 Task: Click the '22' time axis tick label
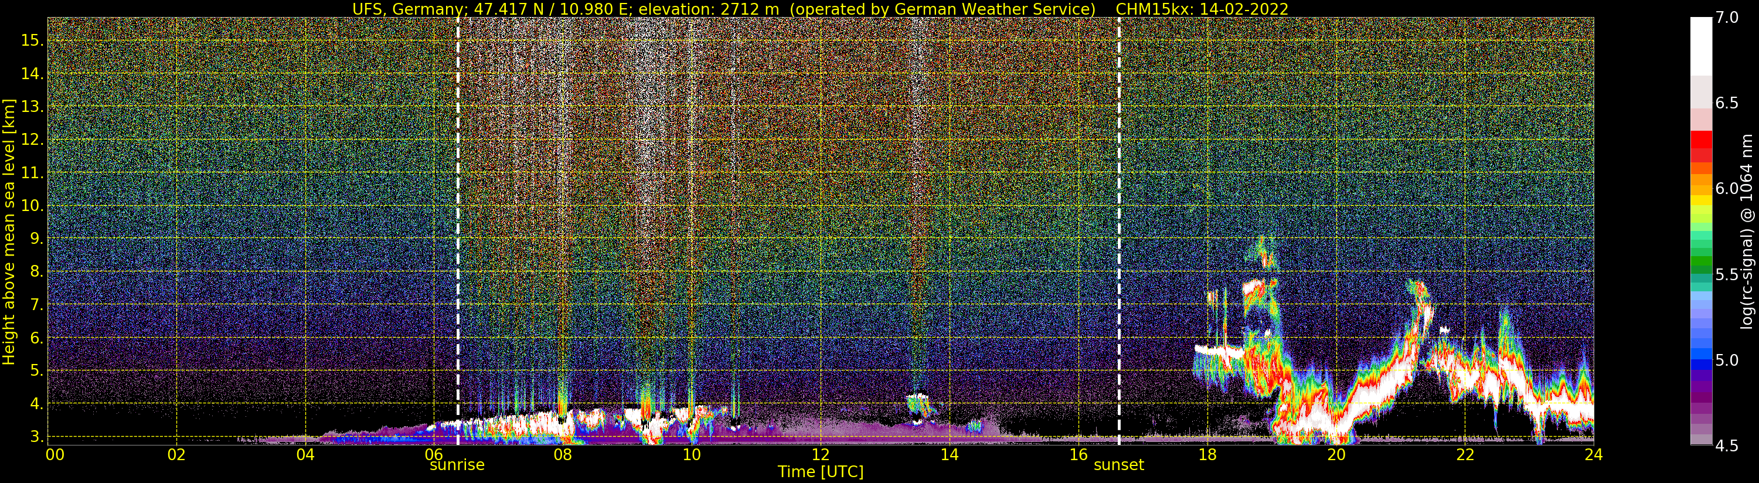pos(1465,455)
